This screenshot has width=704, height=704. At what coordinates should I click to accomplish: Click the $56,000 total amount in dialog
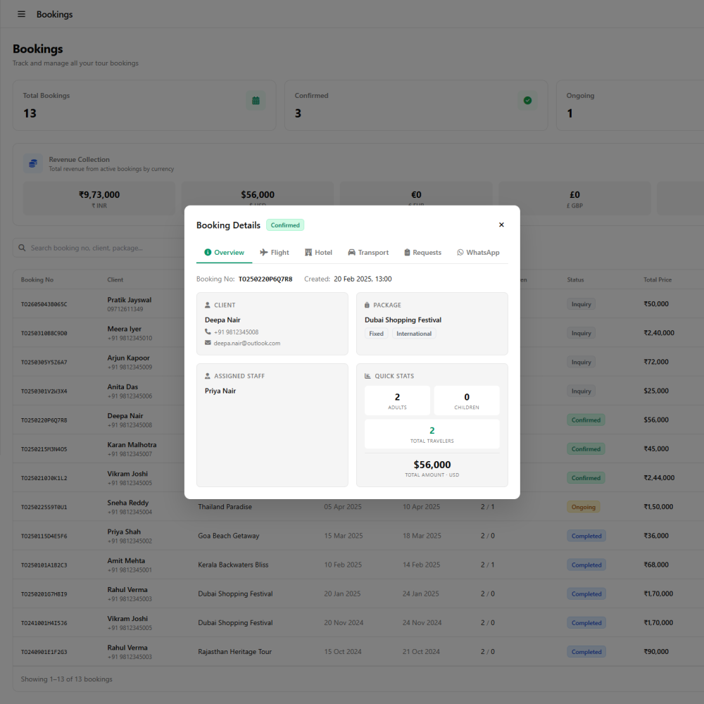tap(432, 465)
